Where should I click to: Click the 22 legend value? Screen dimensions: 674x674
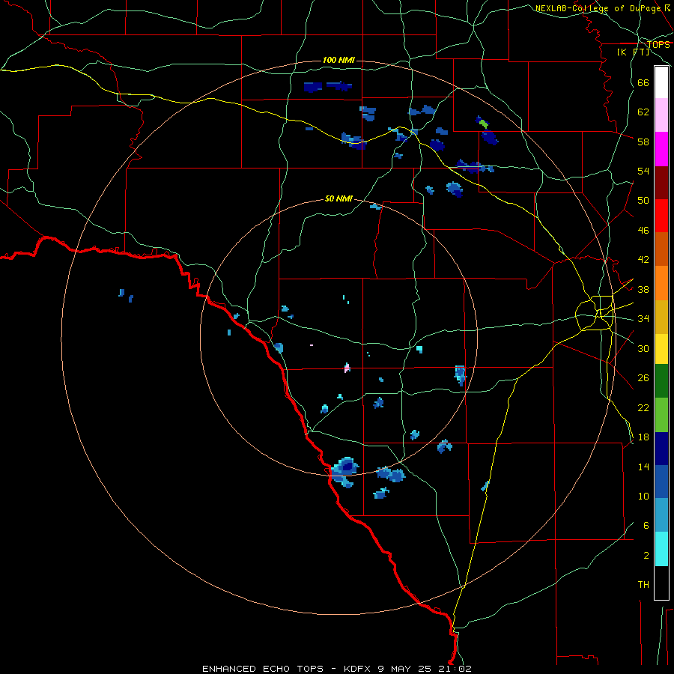(x=643, y=407)
